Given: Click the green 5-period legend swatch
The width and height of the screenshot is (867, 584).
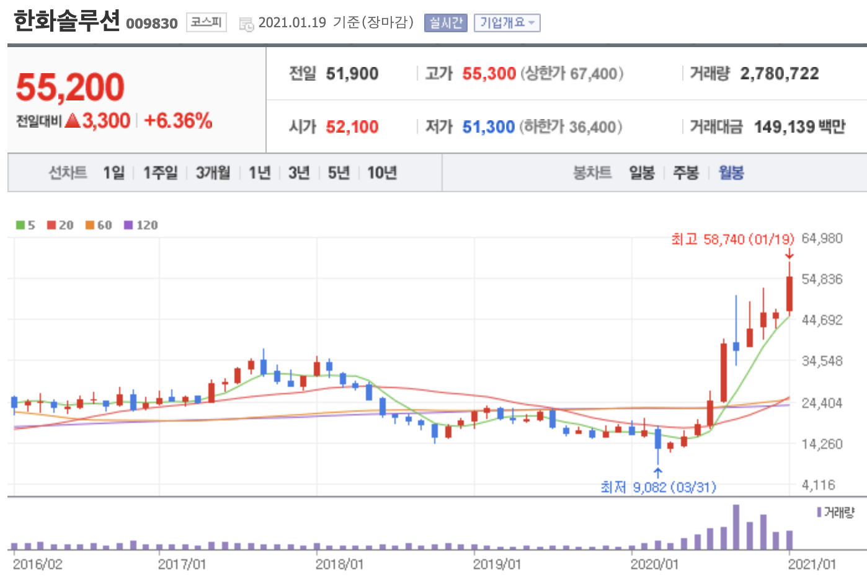Looking at the screenshot, I should tap(20, 225).
